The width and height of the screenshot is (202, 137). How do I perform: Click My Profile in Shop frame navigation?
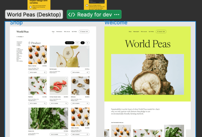74,32
